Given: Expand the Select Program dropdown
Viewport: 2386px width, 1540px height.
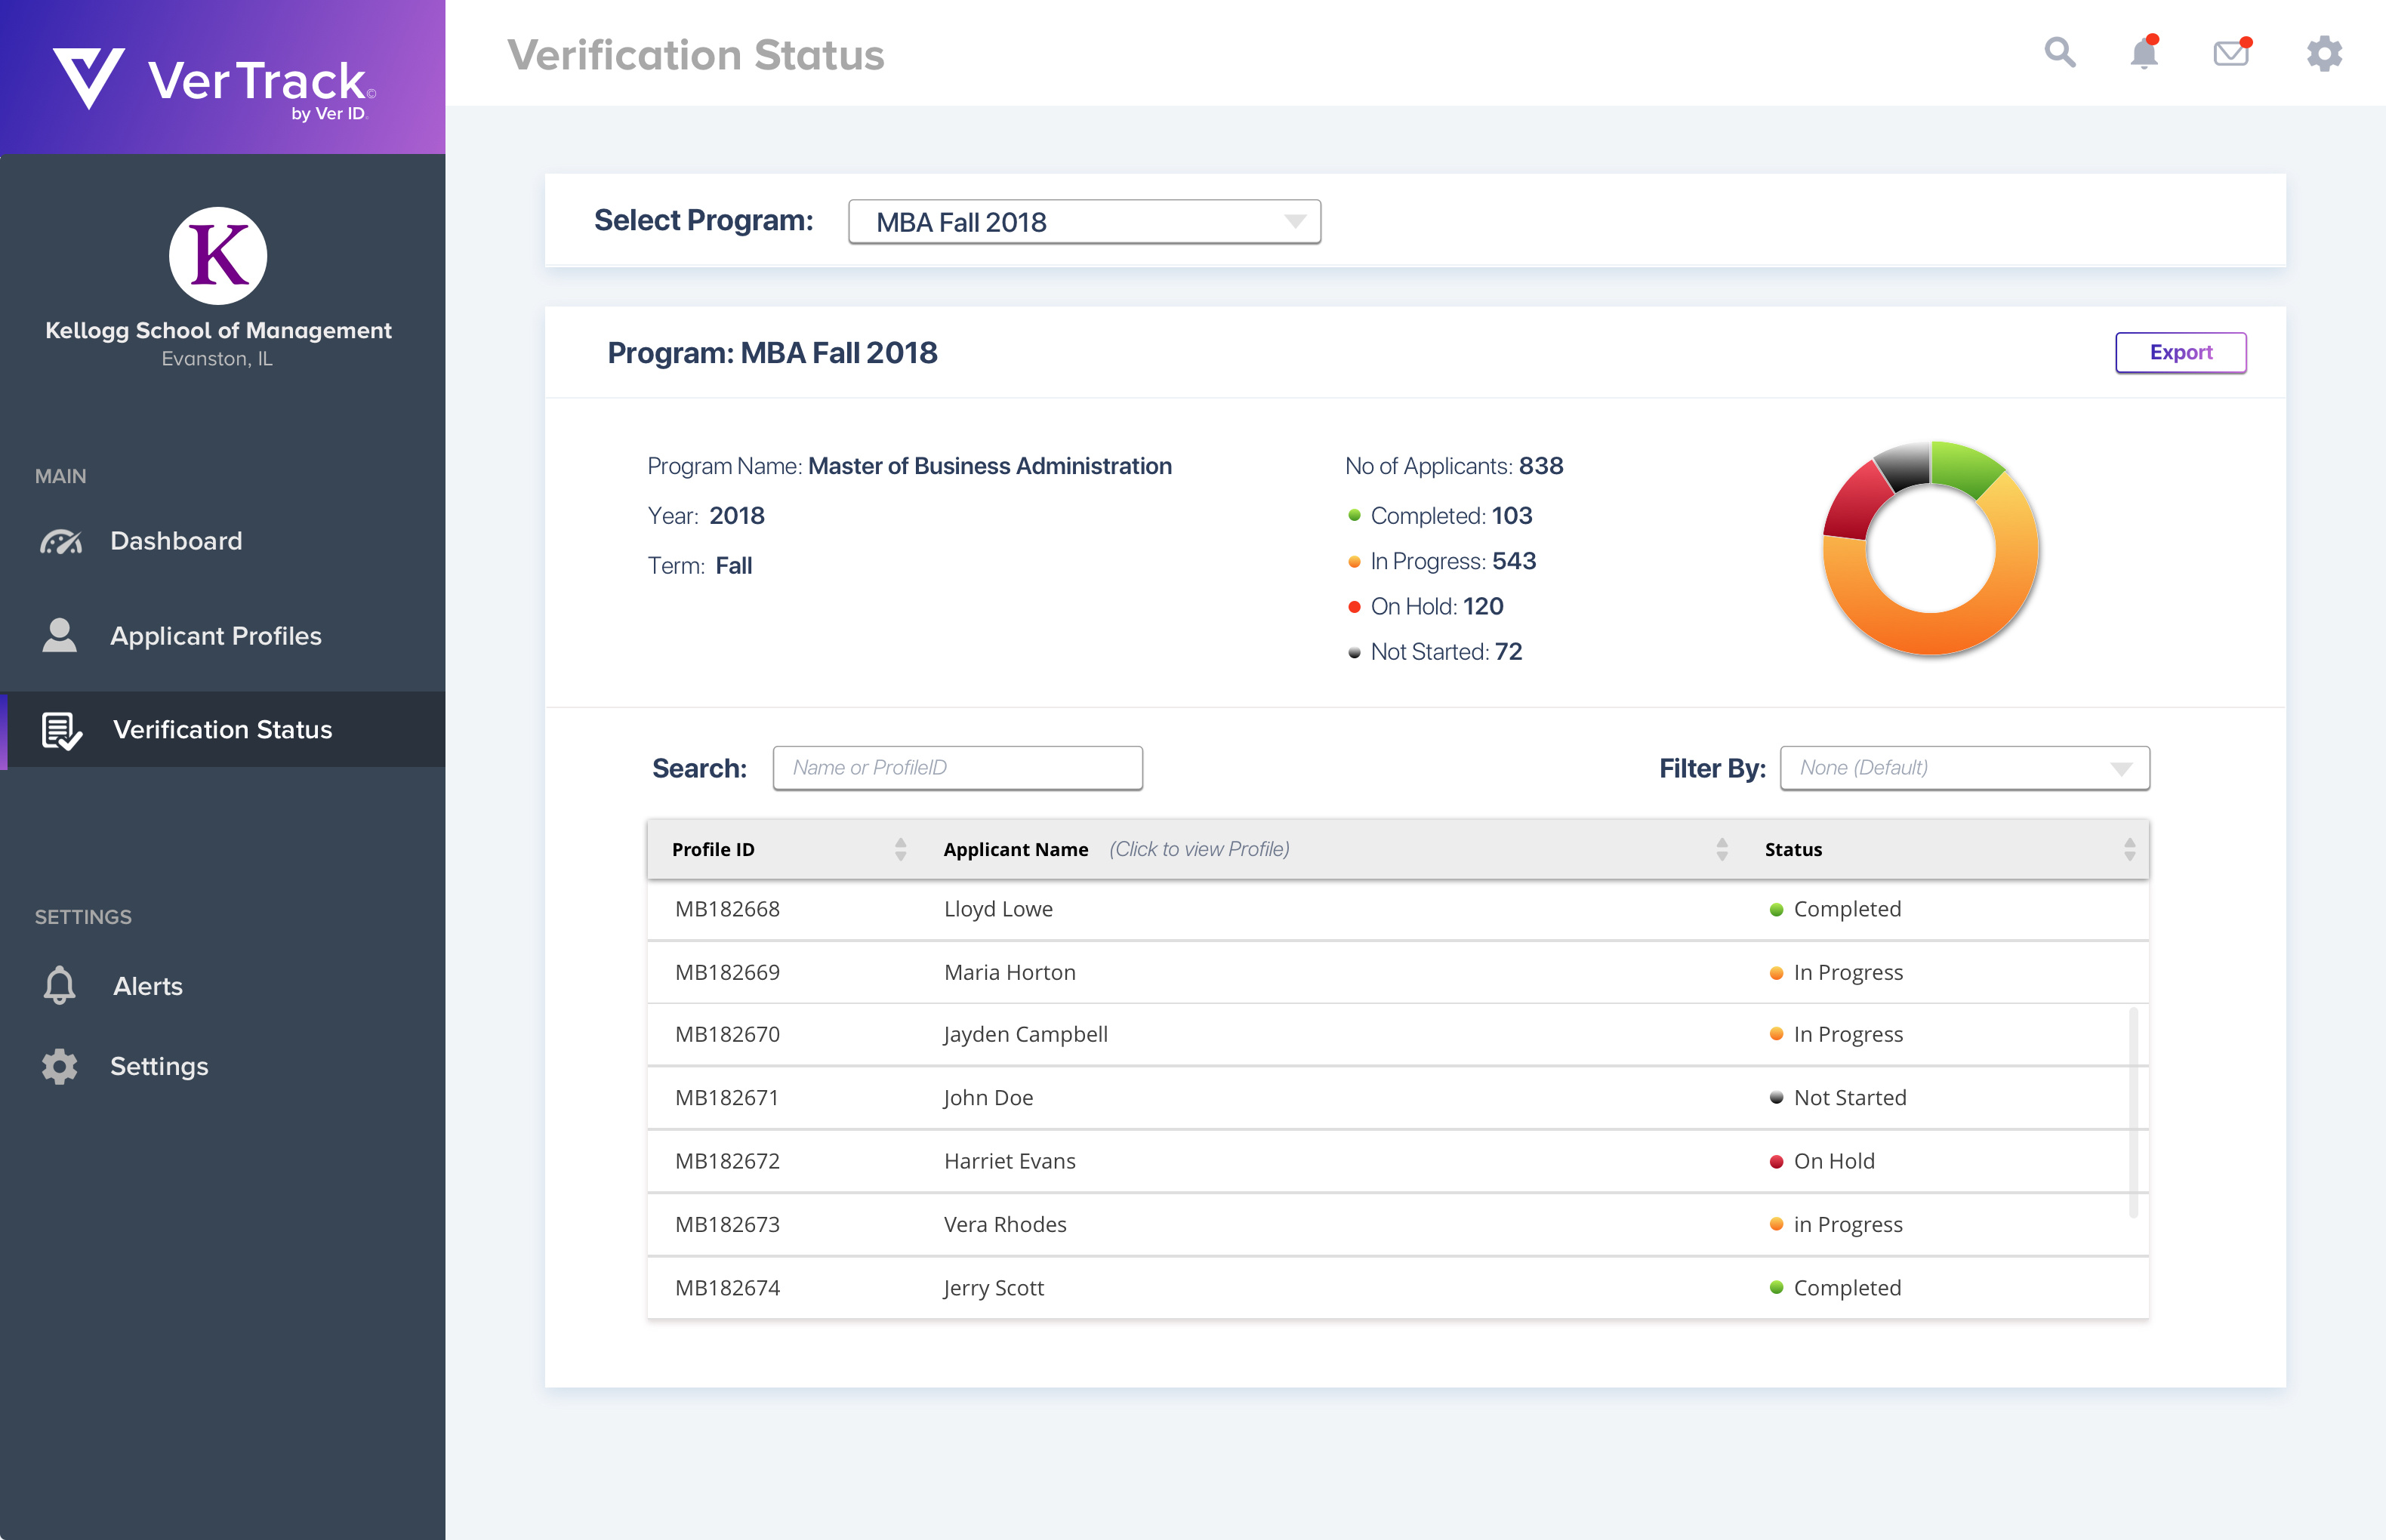Looking at the screenshot, I should pyautogui.click(x=1084, y=222).
